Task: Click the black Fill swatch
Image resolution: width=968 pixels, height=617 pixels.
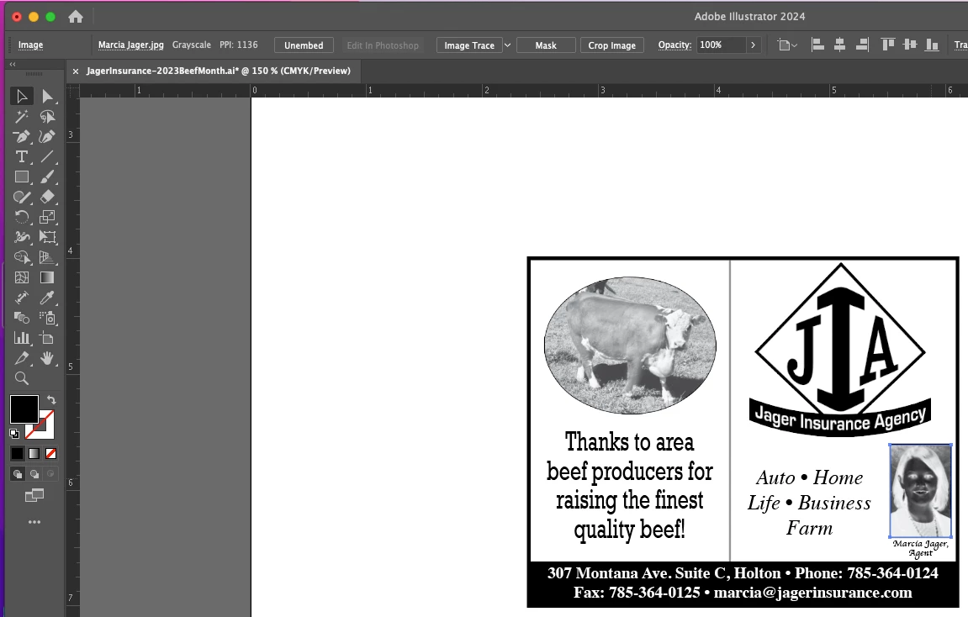Action: click(24, 409)
